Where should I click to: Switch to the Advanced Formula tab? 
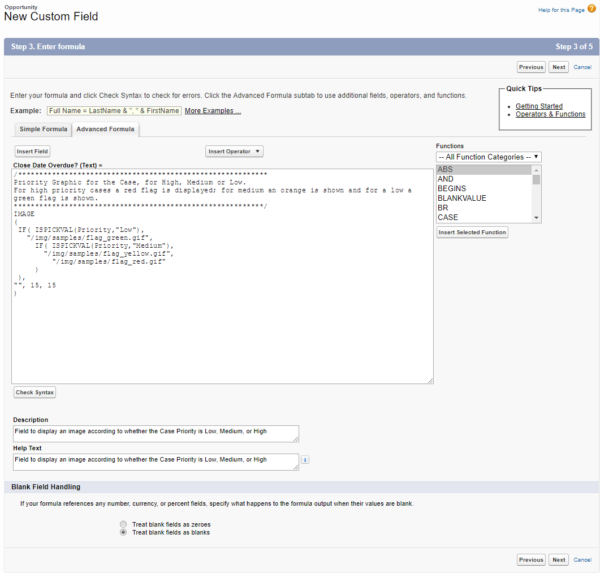click(x=105, y=130)
